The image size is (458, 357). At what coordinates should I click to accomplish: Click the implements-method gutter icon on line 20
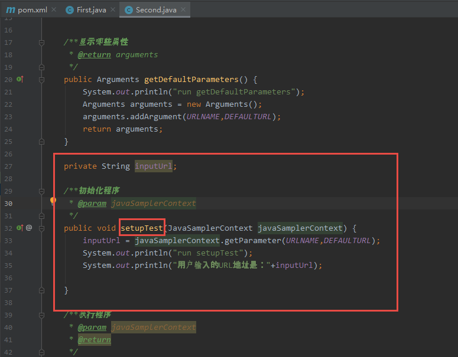[x=20, y=79]
